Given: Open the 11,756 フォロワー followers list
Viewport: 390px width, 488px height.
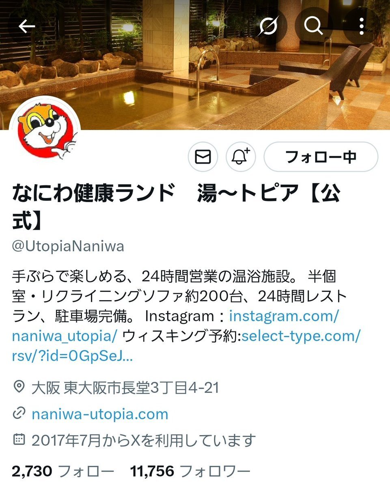Looking at the screenshot, I should (x=190, y=472).
